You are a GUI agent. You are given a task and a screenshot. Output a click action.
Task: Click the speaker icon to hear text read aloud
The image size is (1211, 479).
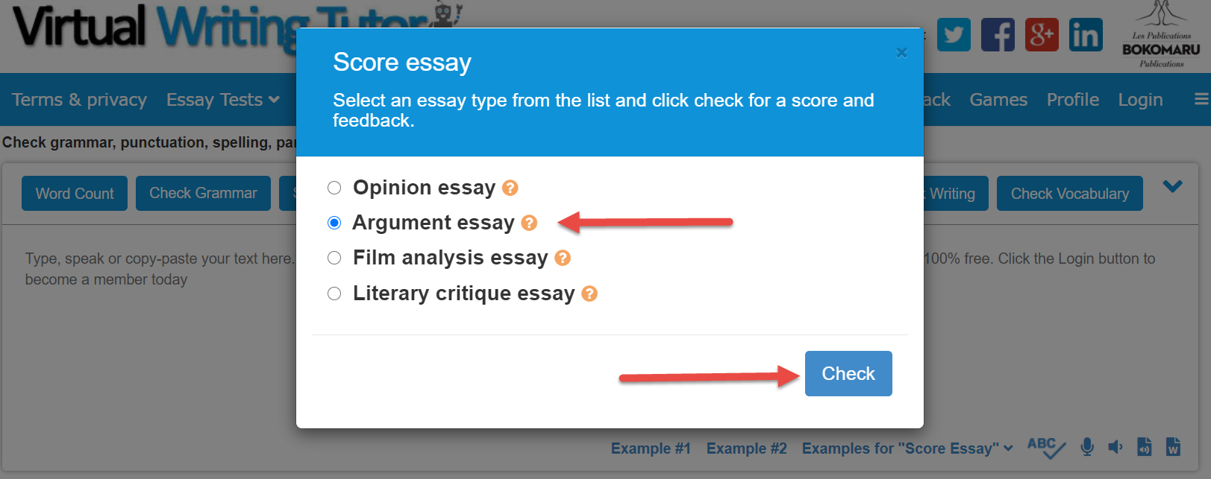coord(1115,447)
